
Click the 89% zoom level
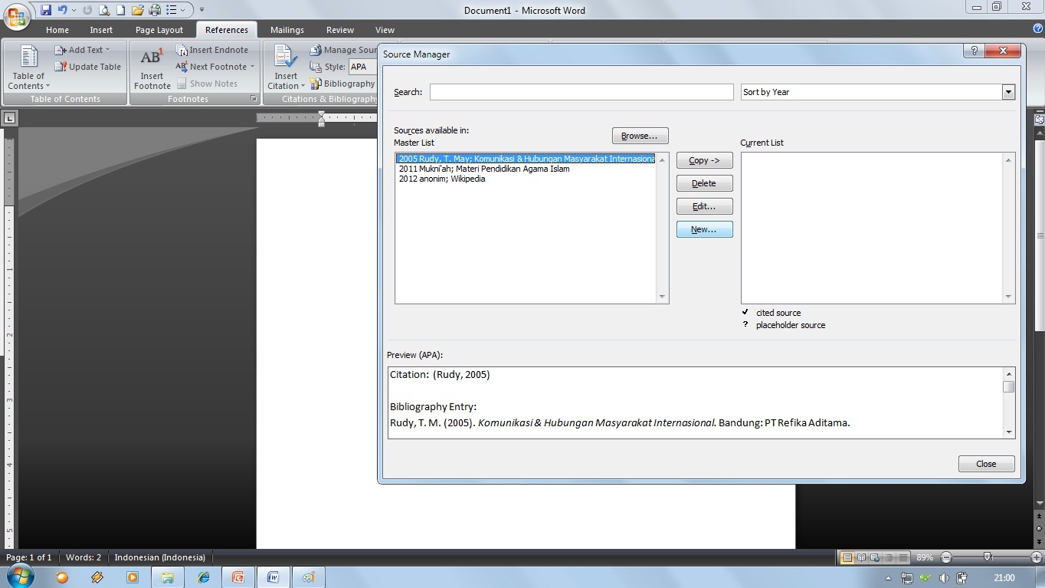924,557
